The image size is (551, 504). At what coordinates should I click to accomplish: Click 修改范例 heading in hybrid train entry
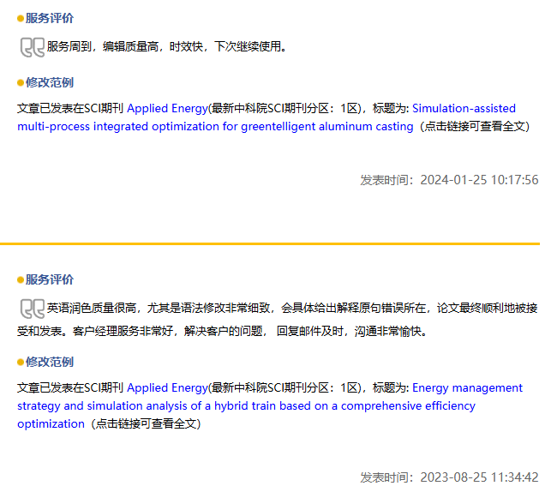click(x=50, y=363)
